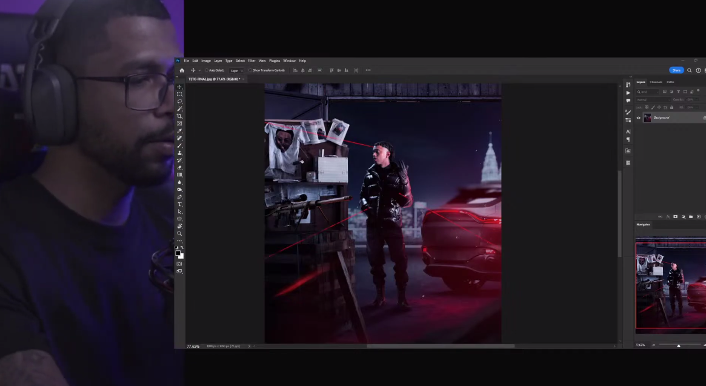Open the Filter menu
The width and height of the screenshot is (706, 386).
coord(251,61)
